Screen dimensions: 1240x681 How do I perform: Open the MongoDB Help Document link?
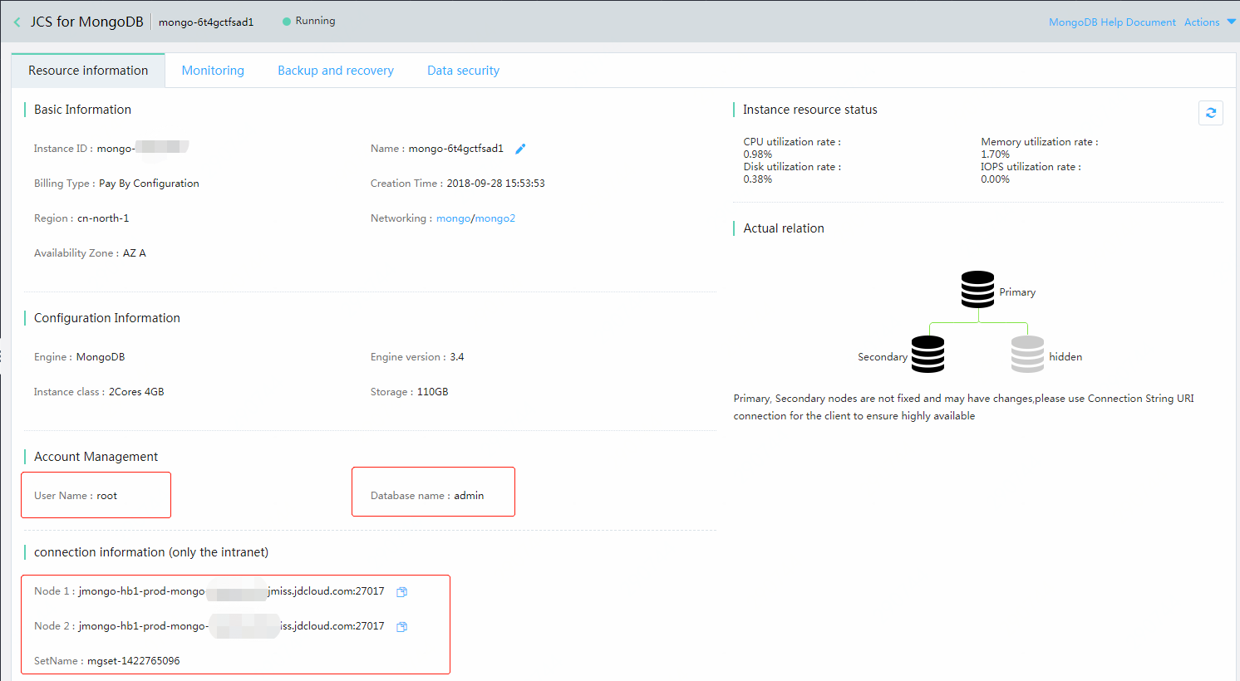(1112, 22)
